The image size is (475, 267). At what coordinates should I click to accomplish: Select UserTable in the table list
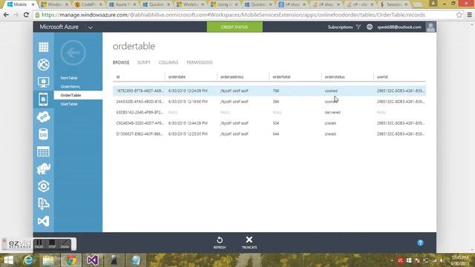69,104
